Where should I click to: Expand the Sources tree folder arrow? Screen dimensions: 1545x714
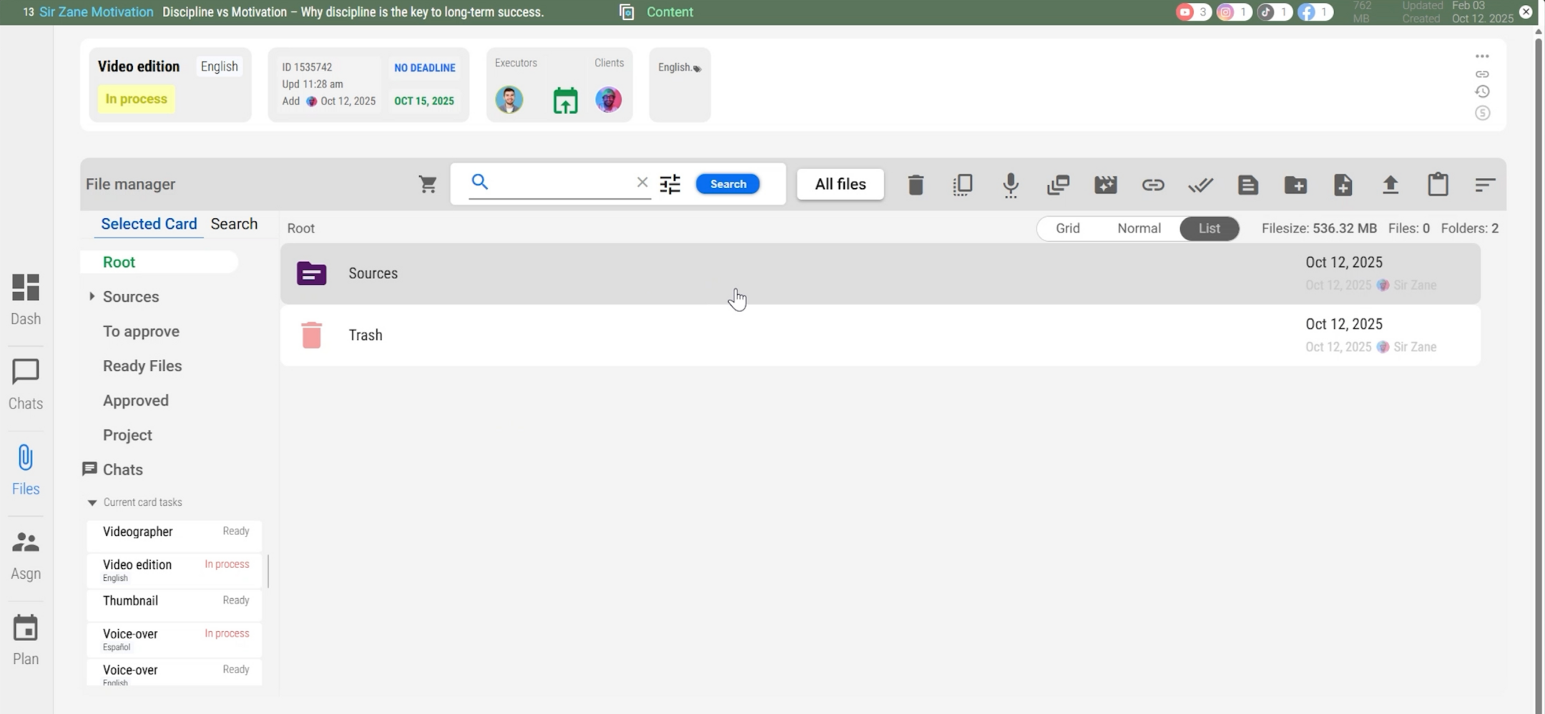[92, 296]
